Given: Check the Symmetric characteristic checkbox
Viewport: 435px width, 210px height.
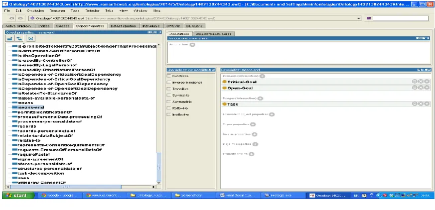Looking at the screenshot, I should (x=169, y=96).
